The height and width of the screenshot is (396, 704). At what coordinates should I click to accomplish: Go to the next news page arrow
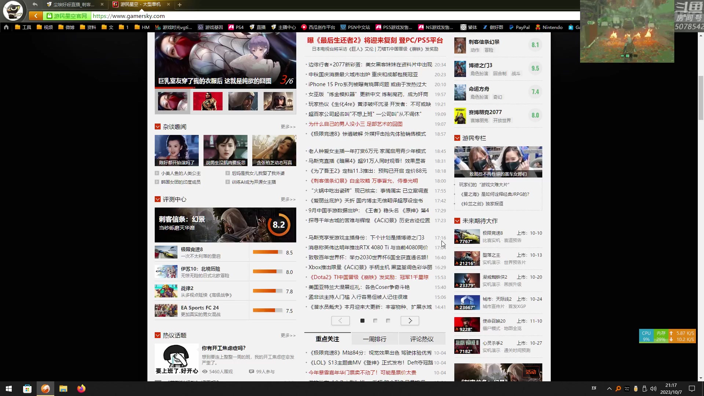pyautogui.click(x=410, y=321)
